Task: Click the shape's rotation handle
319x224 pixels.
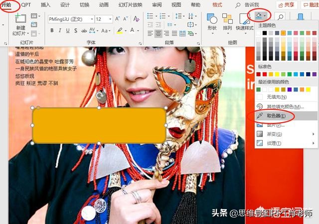Action: tap(101, 95)
